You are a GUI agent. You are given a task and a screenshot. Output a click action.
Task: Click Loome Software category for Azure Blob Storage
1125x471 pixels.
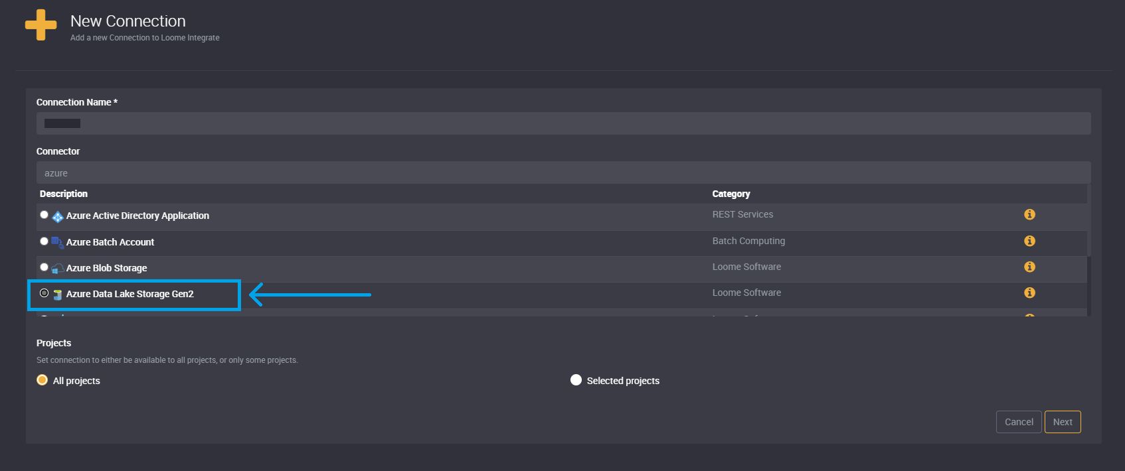(746, 267)
